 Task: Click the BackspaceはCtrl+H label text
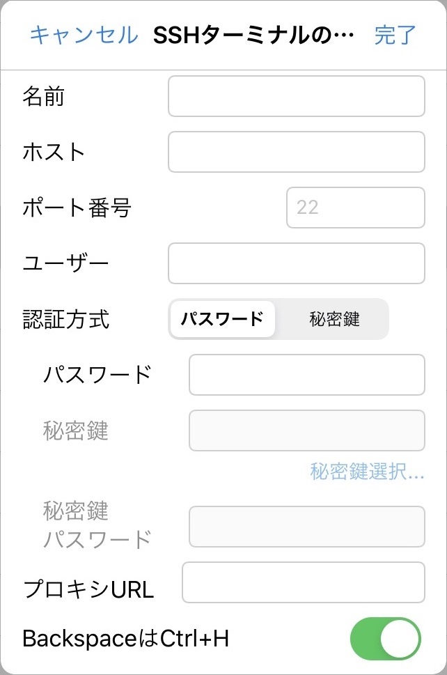(x=125, y=638)
